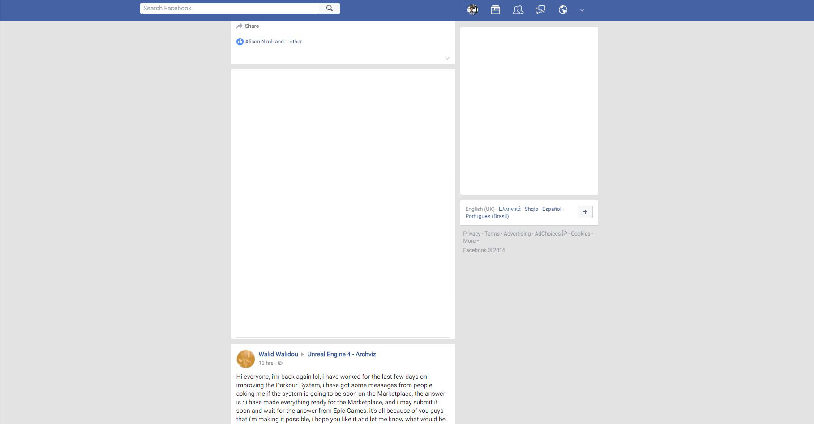This screenshot has height=424, width=814.
Task: View Friend Requests icon
Action: pos(518,9)
